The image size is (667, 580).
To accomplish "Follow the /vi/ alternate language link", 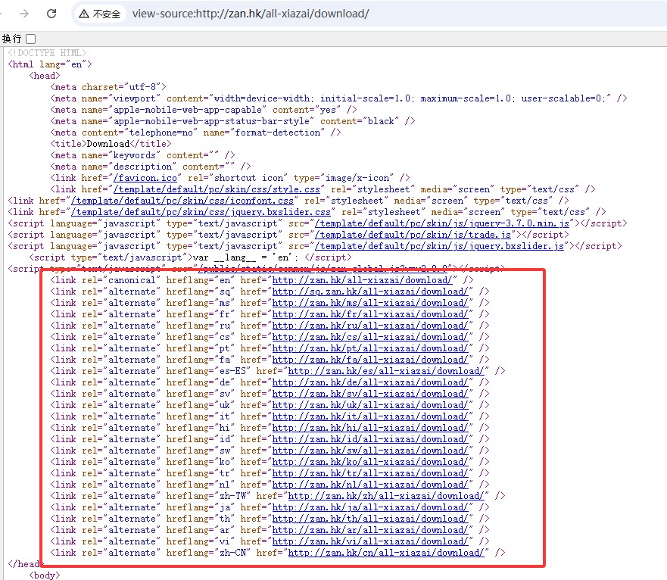I will tap(370, 541).
